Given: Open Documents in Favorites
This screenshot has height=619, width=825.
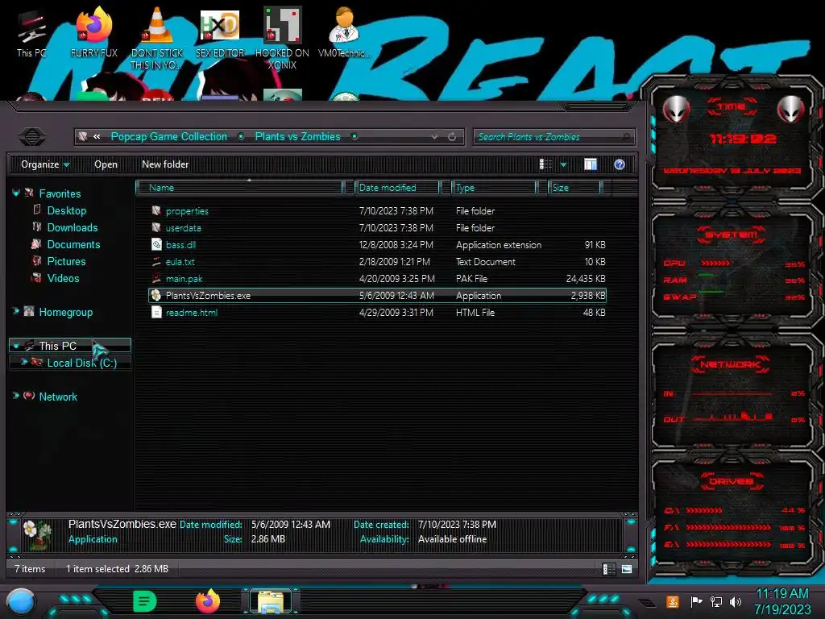Looking at the screenshot, I should click(73, 244).
